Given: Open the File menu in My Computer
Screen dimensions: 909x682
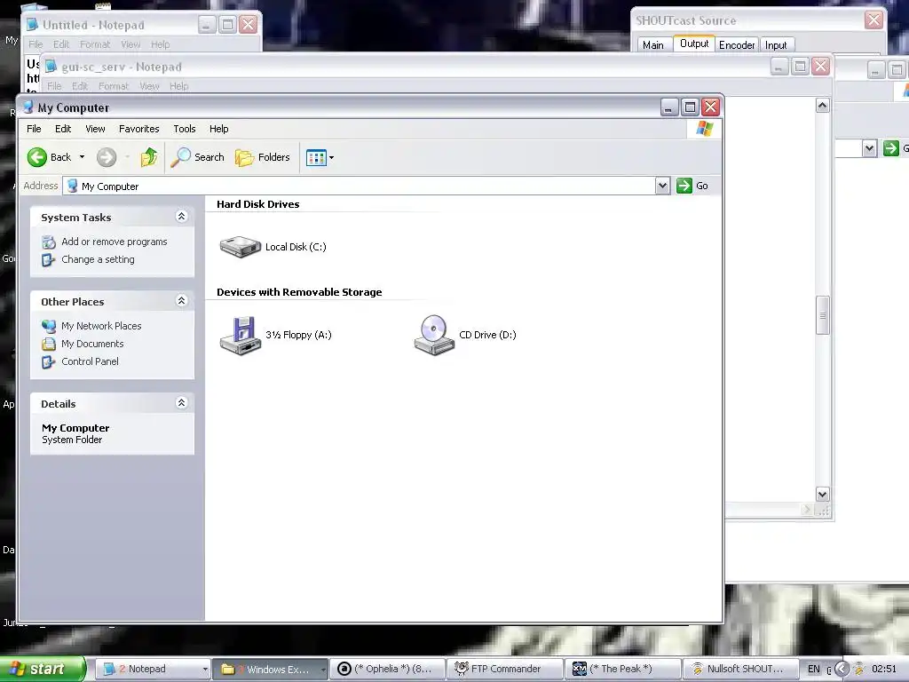Looking at the screenshot, I should click(x=34, y=129).
